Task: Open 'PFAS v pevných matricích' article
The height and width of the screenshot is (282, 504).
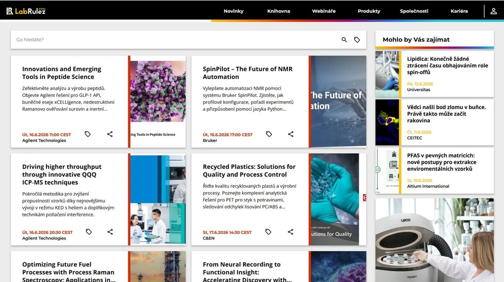Action: (x=442, y=162)
